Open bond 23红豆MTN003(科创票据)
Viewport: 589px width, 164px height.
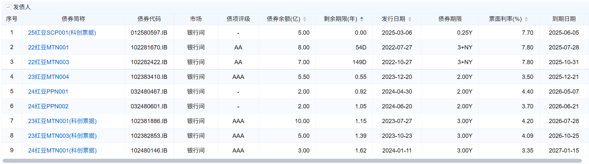(62, 136)
